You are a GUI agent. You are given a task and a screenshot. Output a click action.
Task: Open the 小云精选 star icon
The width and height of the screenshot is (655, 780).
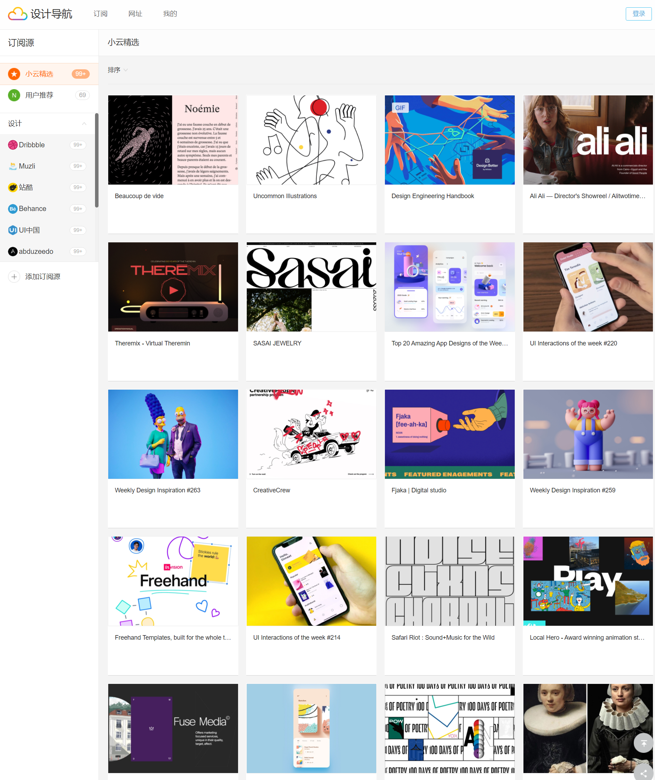coord(14,74)
